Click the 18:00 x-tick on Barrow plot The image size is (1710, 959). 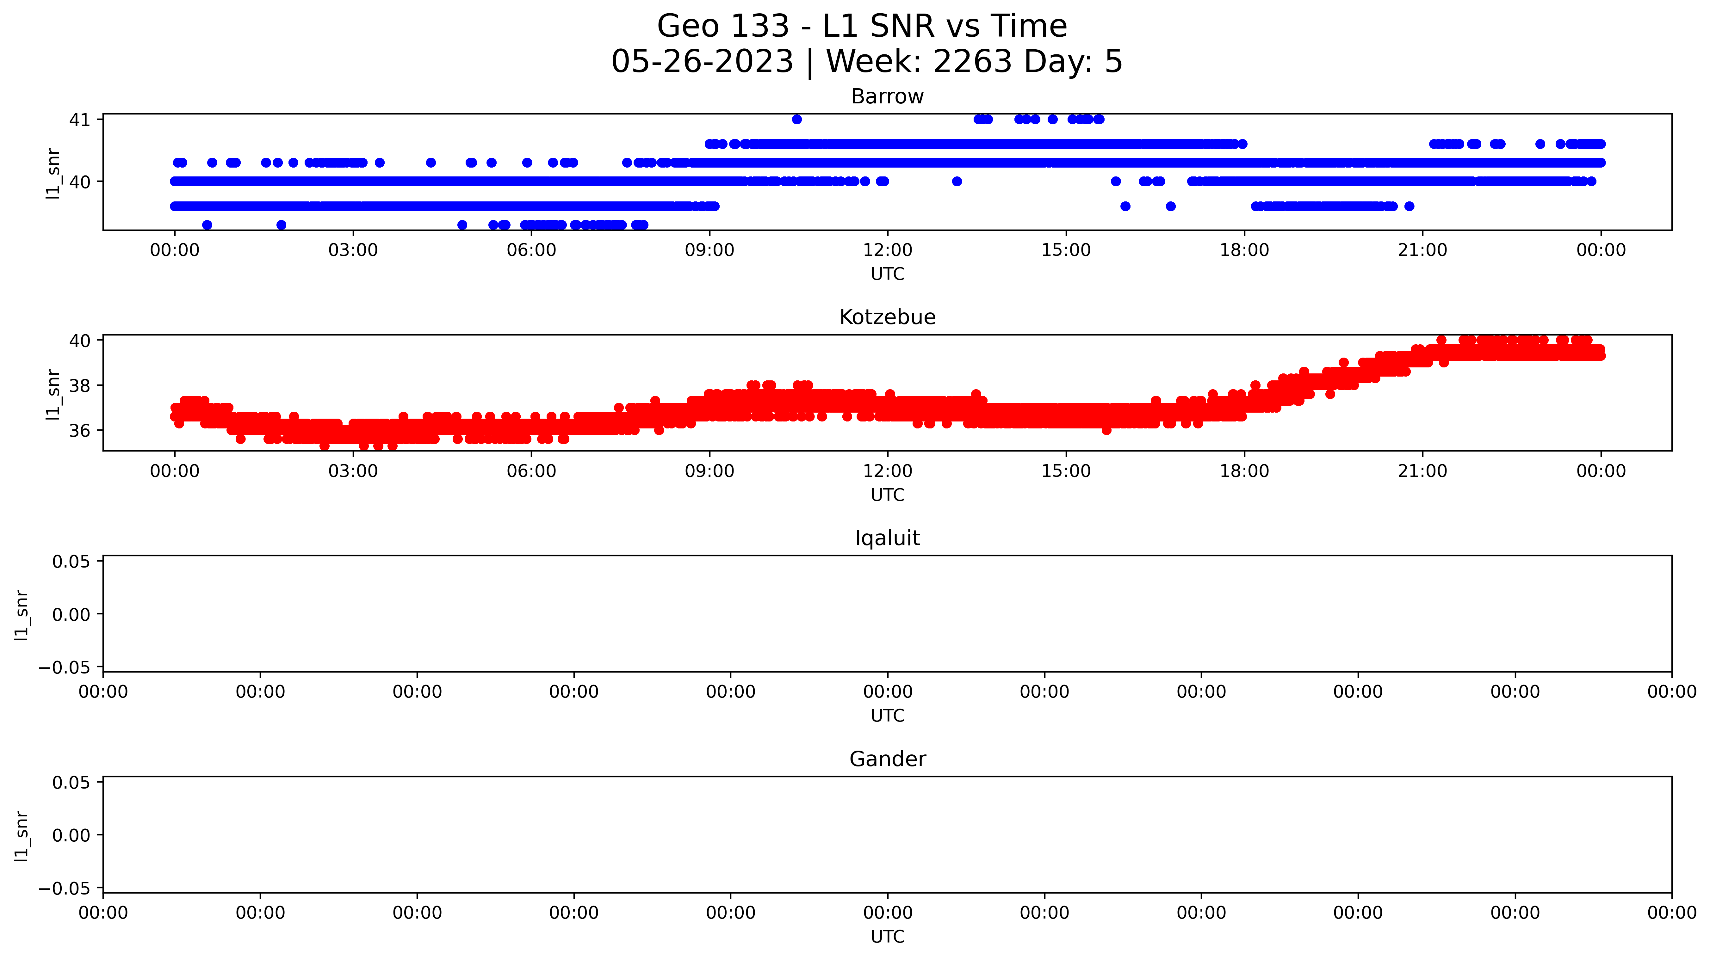pos(1244,250)
